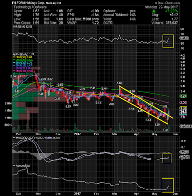Click the P/E value -1.08
Screen dimensions: 192x196
(95, 11)
